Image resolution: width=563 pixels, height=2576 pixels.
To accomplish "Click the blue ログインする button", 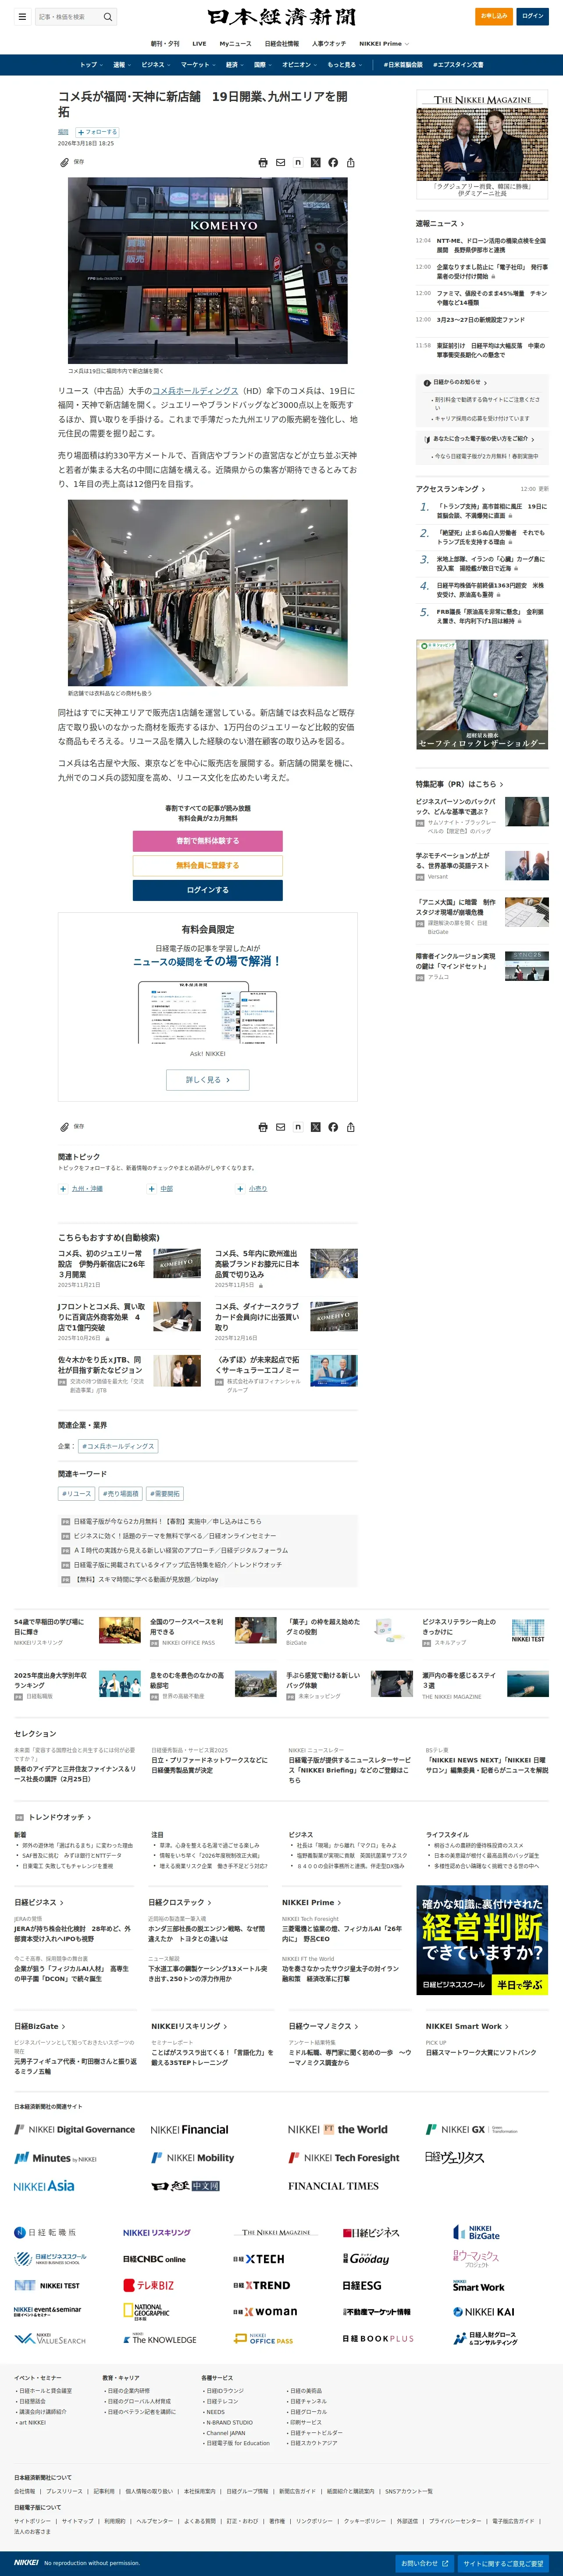I will pos(208,890).
